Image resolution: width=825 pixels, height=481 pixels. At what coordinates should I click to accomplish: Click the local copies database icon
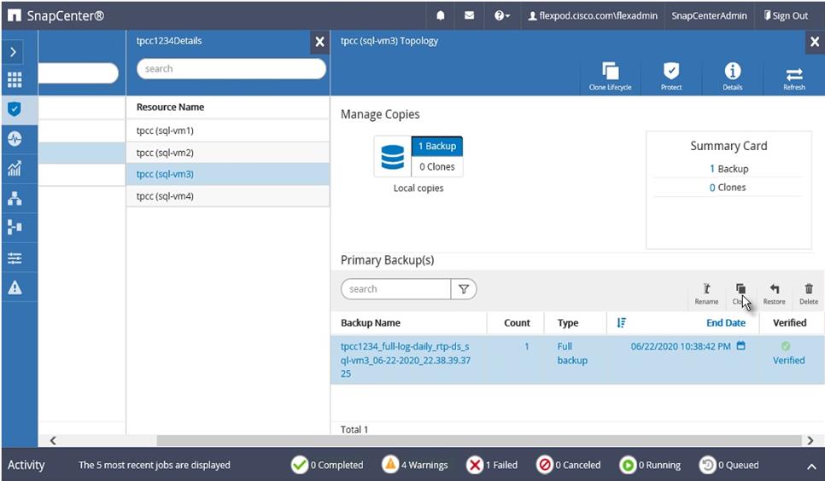pos(393,157)
